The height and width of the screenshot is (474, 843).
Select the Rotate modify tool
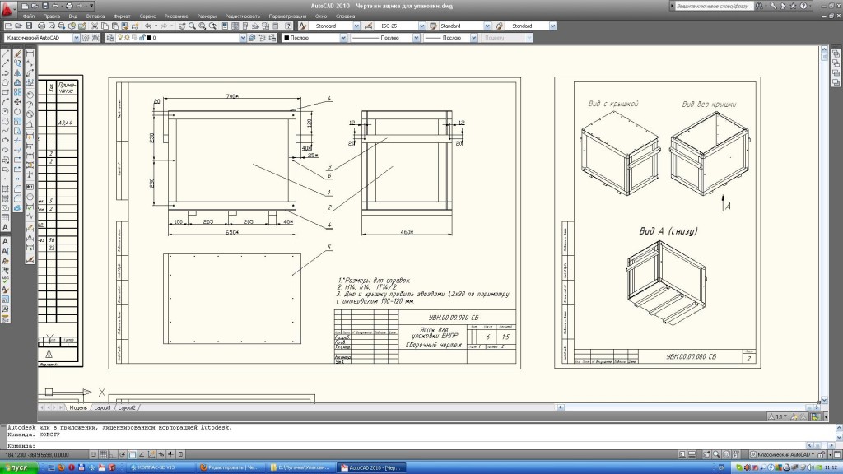[x=18, y=112]
